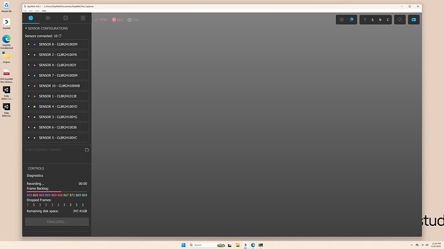Open the Recordings Library folder icon
Viewport: 444px width, 249px height.
(87, 150)
